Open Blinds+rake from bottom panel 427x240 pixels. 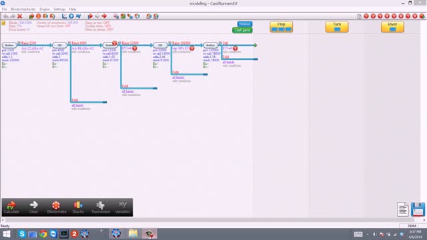pos(56,207)
